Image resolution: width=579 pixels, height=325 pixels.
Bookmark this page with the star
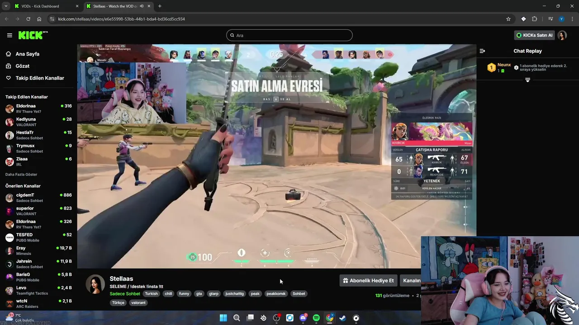pos(508,19)
